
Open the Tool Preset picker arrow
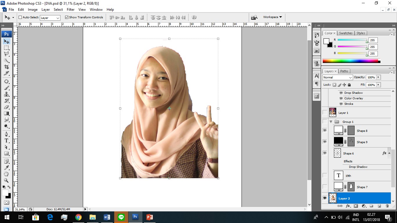coord(13,18)
